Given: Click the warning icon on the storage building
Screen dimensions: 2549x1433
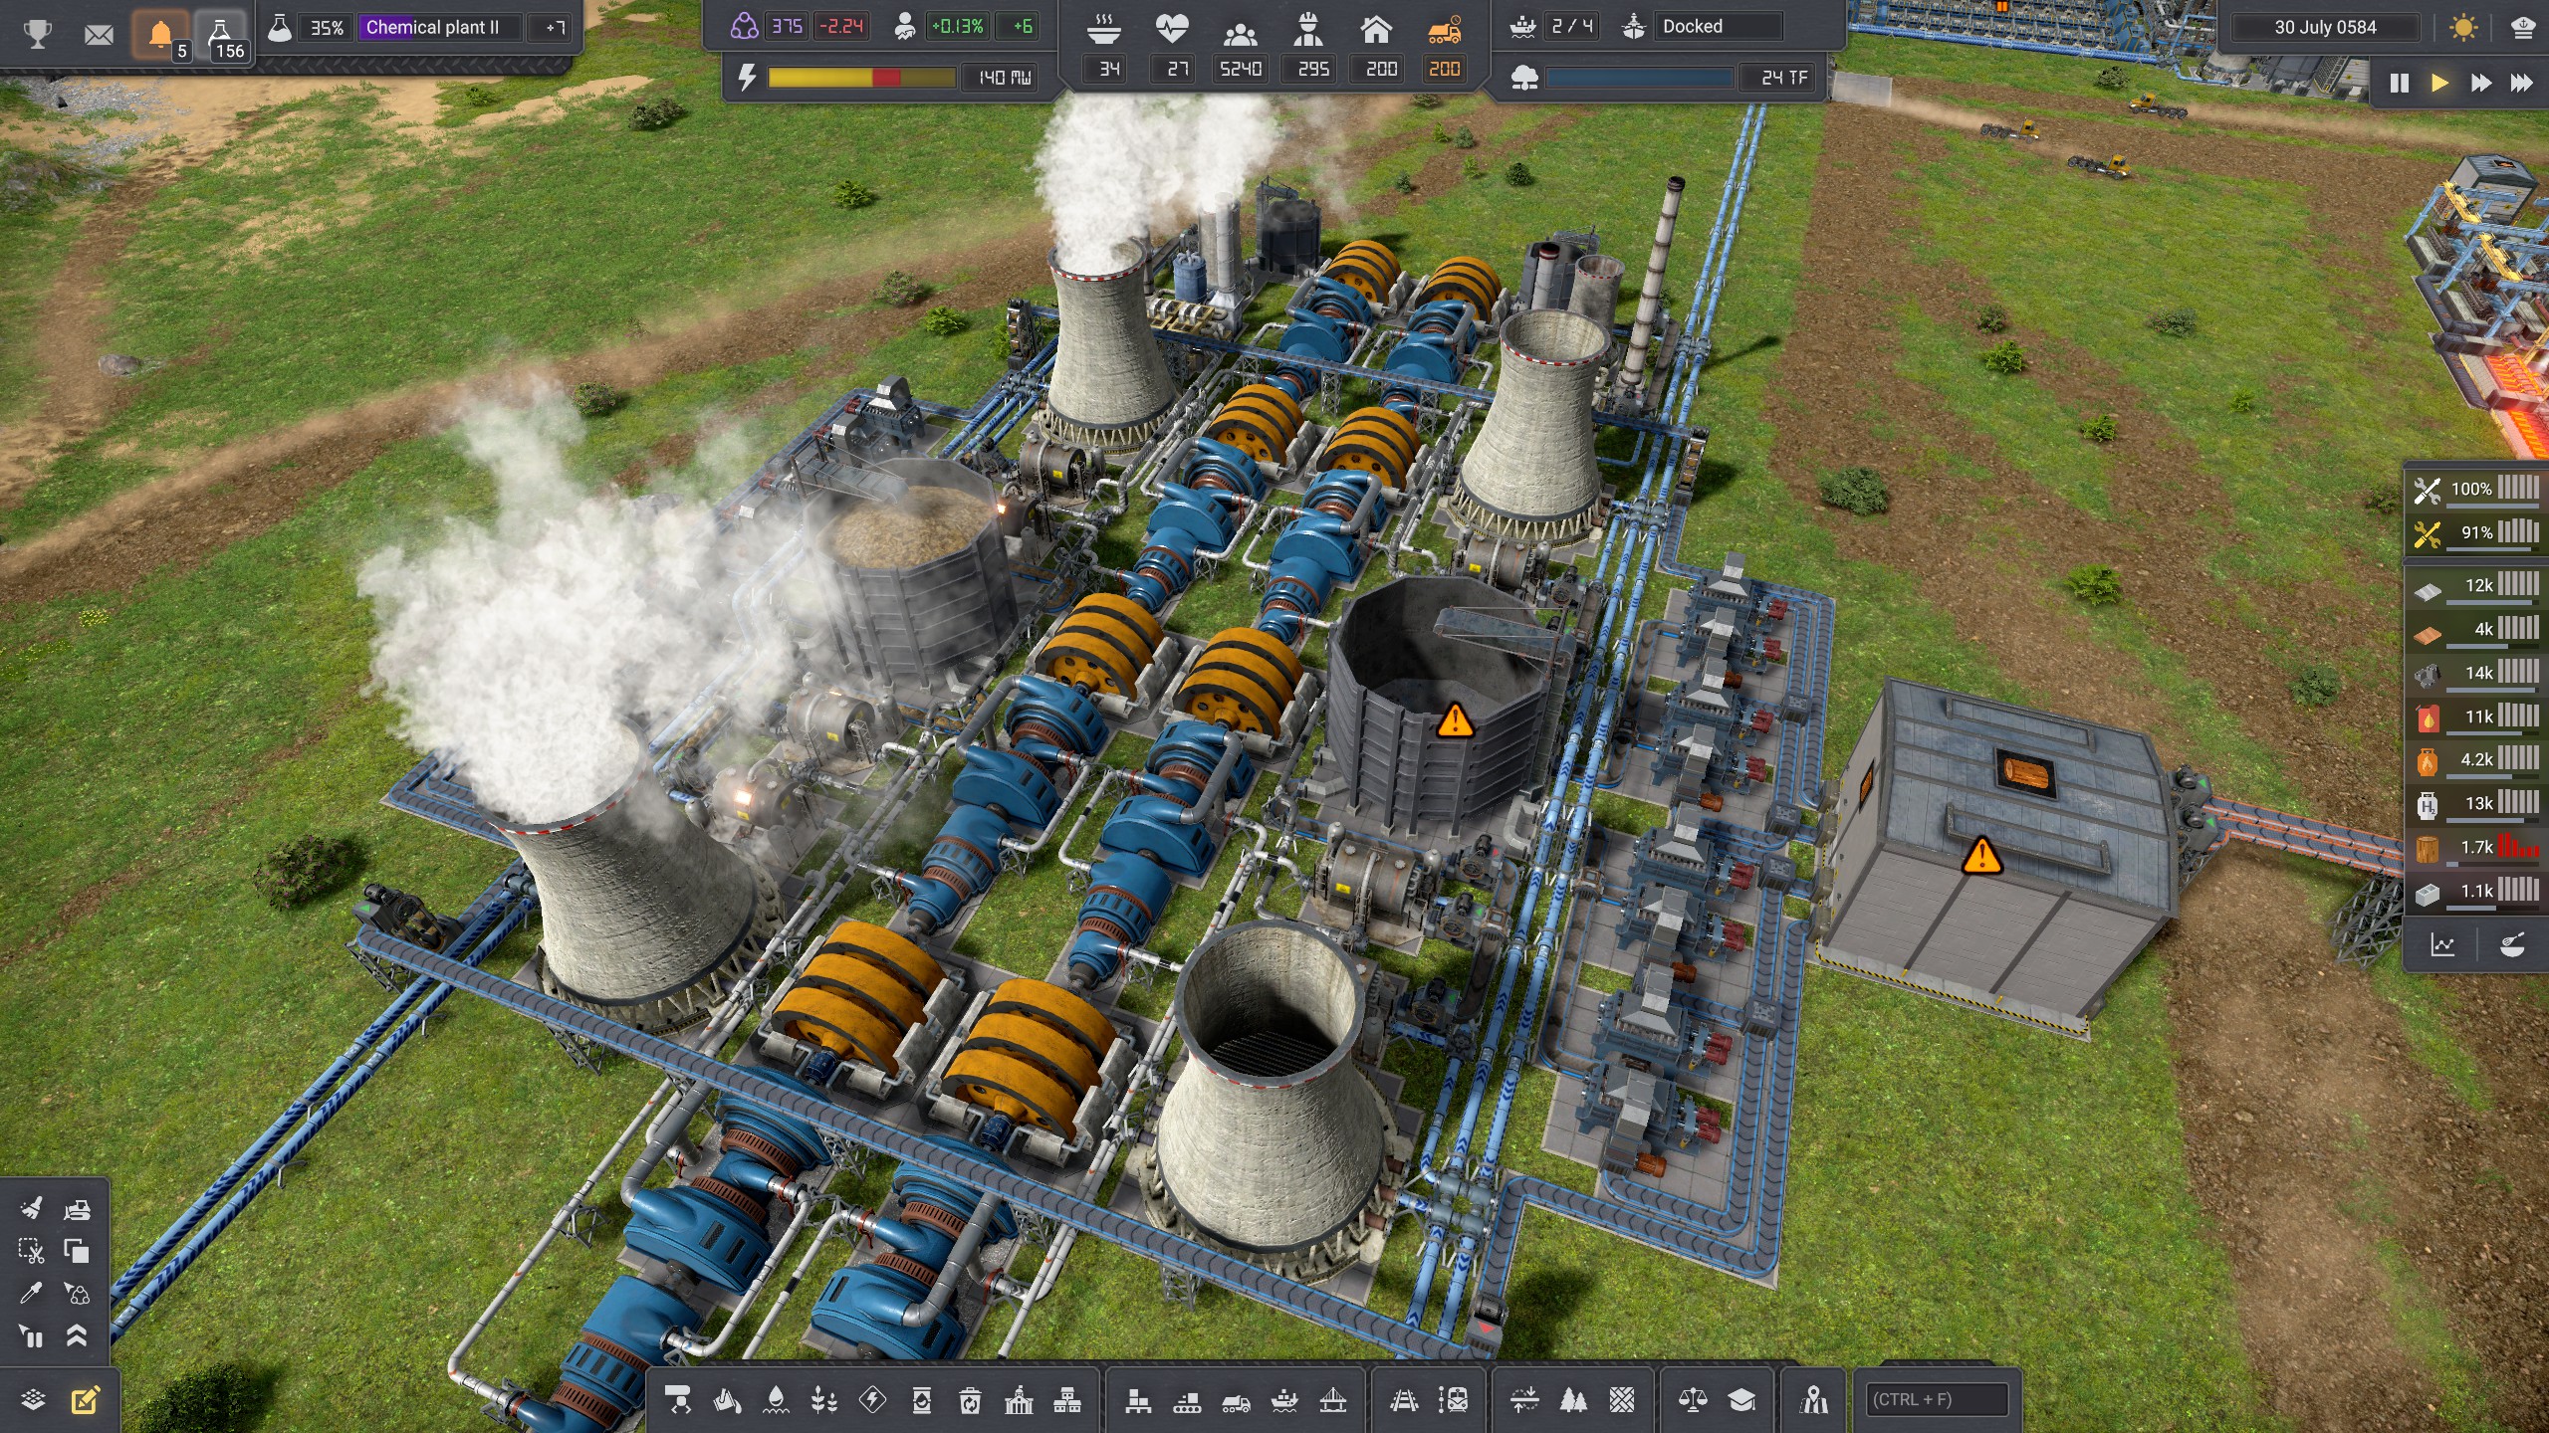Looking at the screenshot, I should (1981, 855).
